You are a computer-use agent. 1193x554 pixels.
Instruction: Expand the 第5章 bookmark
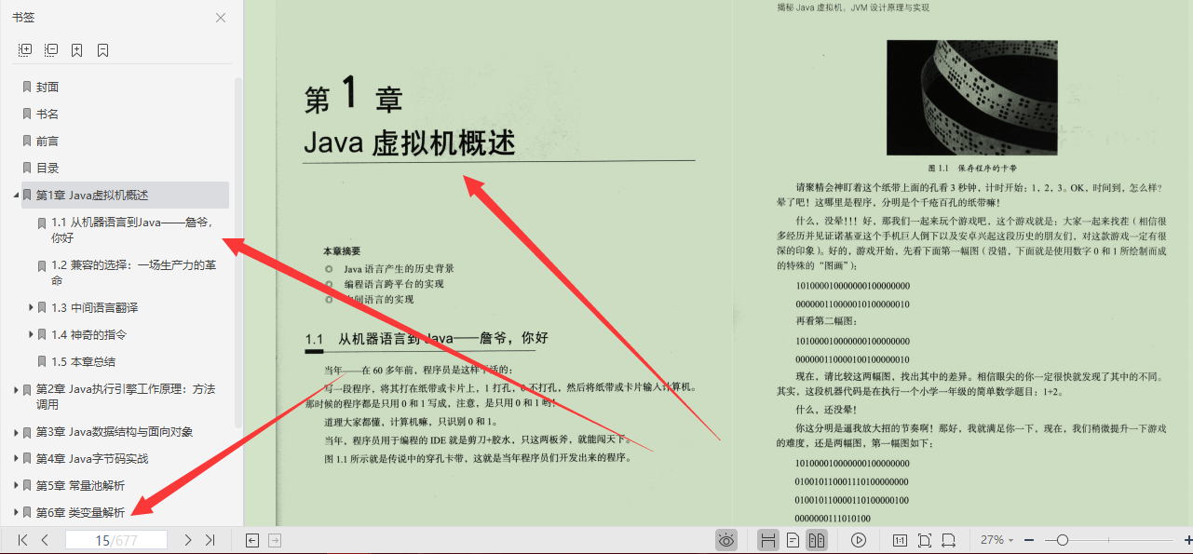[16, 485]
